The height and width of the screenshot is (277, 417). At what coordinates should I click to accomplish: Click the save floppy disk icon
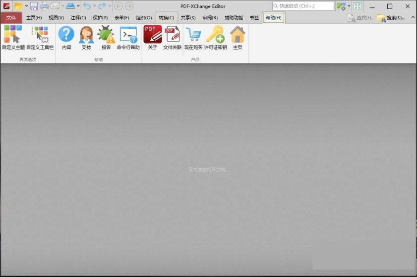click(x=34, y=6)
